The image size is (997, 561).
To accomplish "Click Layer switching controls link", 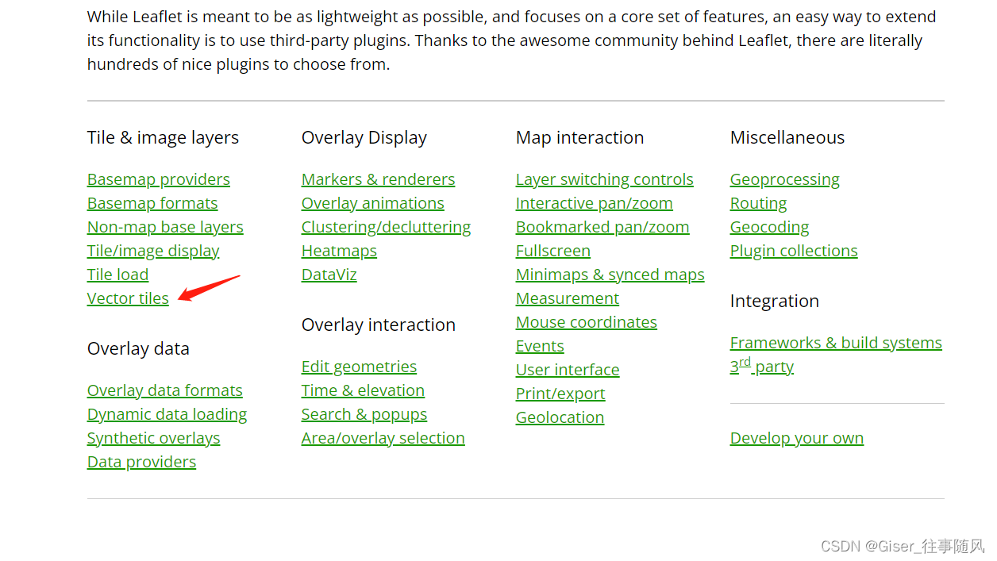I will (x=604, y=179).
